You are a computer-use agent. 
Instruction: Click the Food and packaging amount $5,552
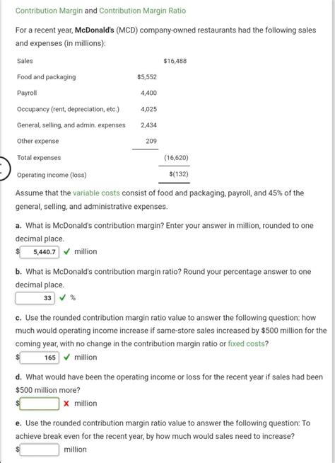[x=147, y=77]
